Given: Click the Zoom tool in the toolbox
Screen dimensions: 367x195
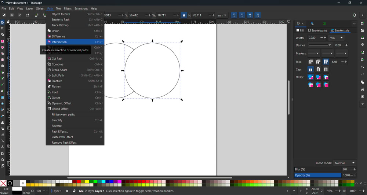Looking at the screenshot, I should pyautogui.click(x=2, y=160).
